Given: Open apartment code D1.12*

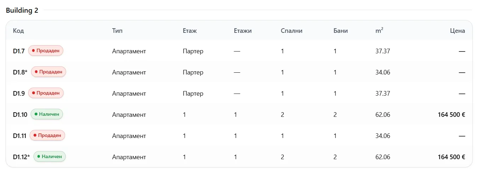Looking at the screenshot, I should (x=22, y=157).
